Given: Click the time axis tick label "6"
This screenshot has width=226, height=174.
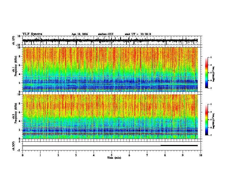Looking at the screenshot, I should coord(130,155).
